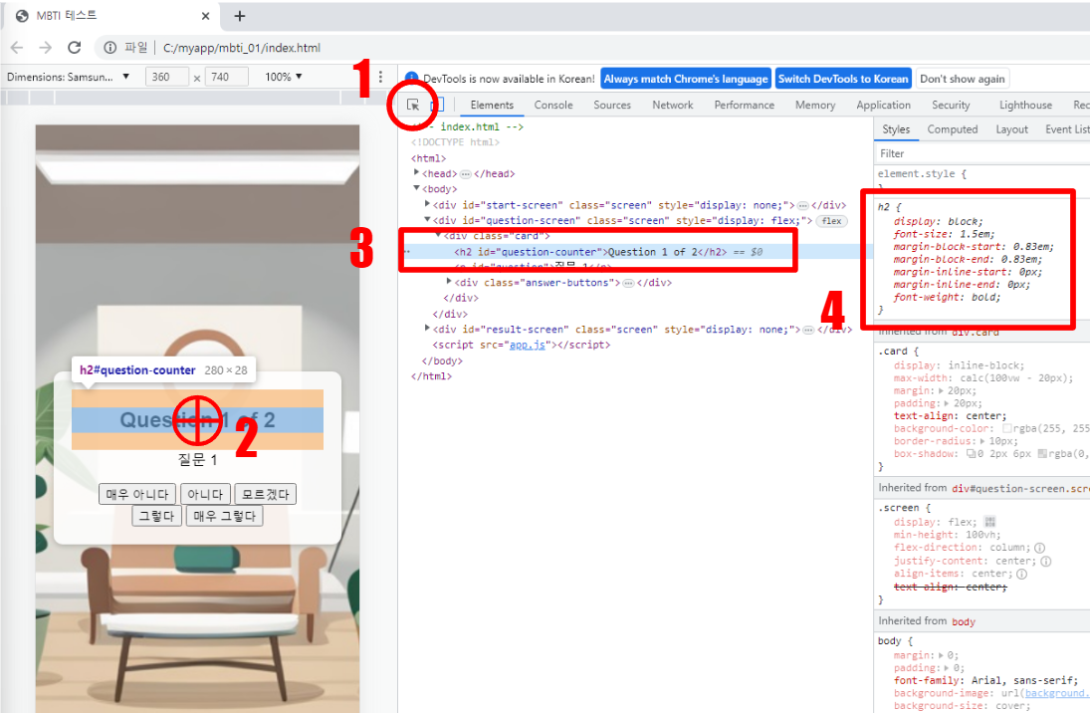Click the browser back arrow
1090x713 pixels.
[17, 48]
